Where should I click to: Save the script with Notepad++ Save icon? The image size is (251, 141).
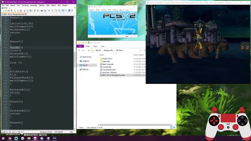click(9, 11)
